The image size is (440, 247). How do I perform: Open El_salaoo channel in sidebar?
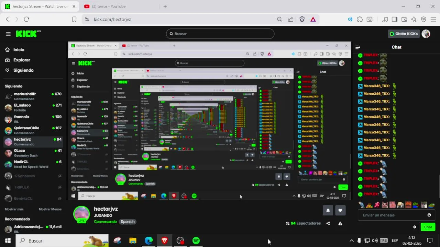[33, 108]
